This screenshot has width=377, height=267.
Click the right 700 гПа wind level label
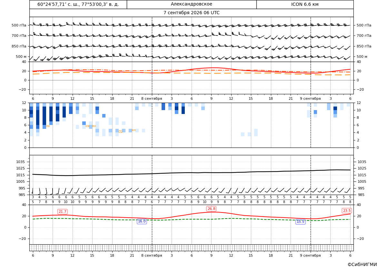[x=364, y=36]
